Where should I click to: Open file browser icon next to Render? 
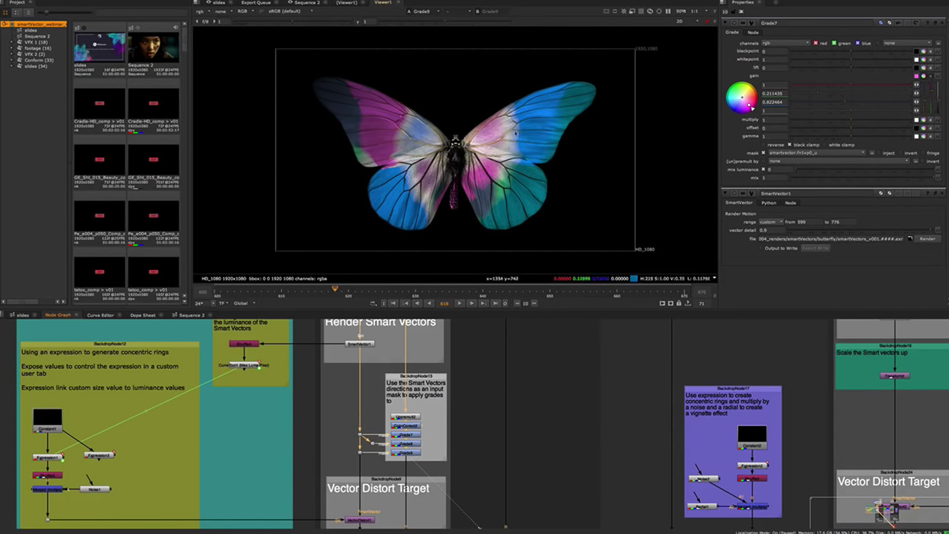click(910, 239)
